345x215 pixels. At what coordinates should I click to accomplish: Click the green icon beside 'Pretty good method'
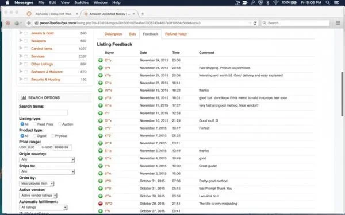pos(100,181)
